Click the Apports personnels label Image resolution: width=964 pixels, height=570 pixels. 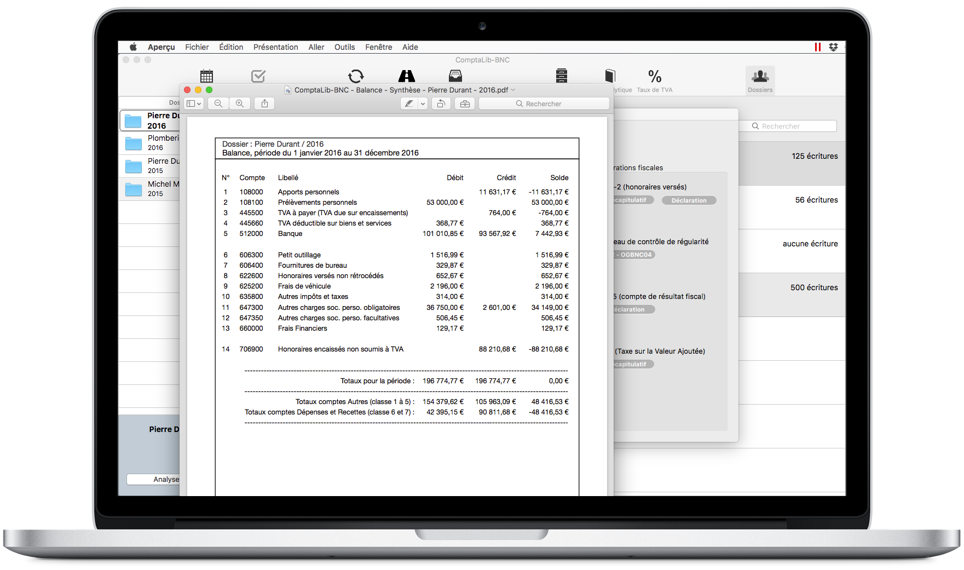tap(308, 192)
